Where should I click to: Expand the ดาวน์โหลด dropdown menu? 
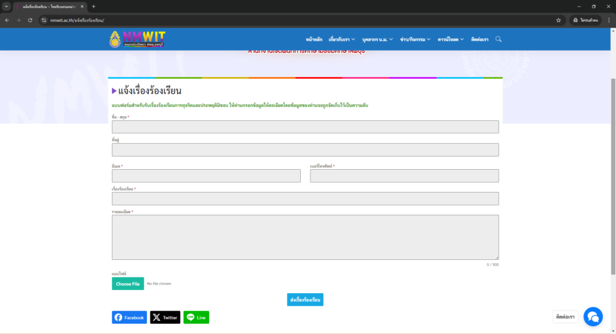click(451, 39)
